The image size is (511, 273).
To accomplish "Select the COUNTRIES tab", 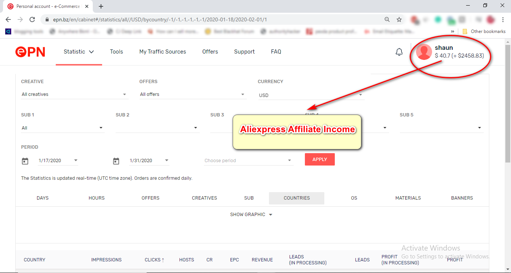I will coord(297,198).
